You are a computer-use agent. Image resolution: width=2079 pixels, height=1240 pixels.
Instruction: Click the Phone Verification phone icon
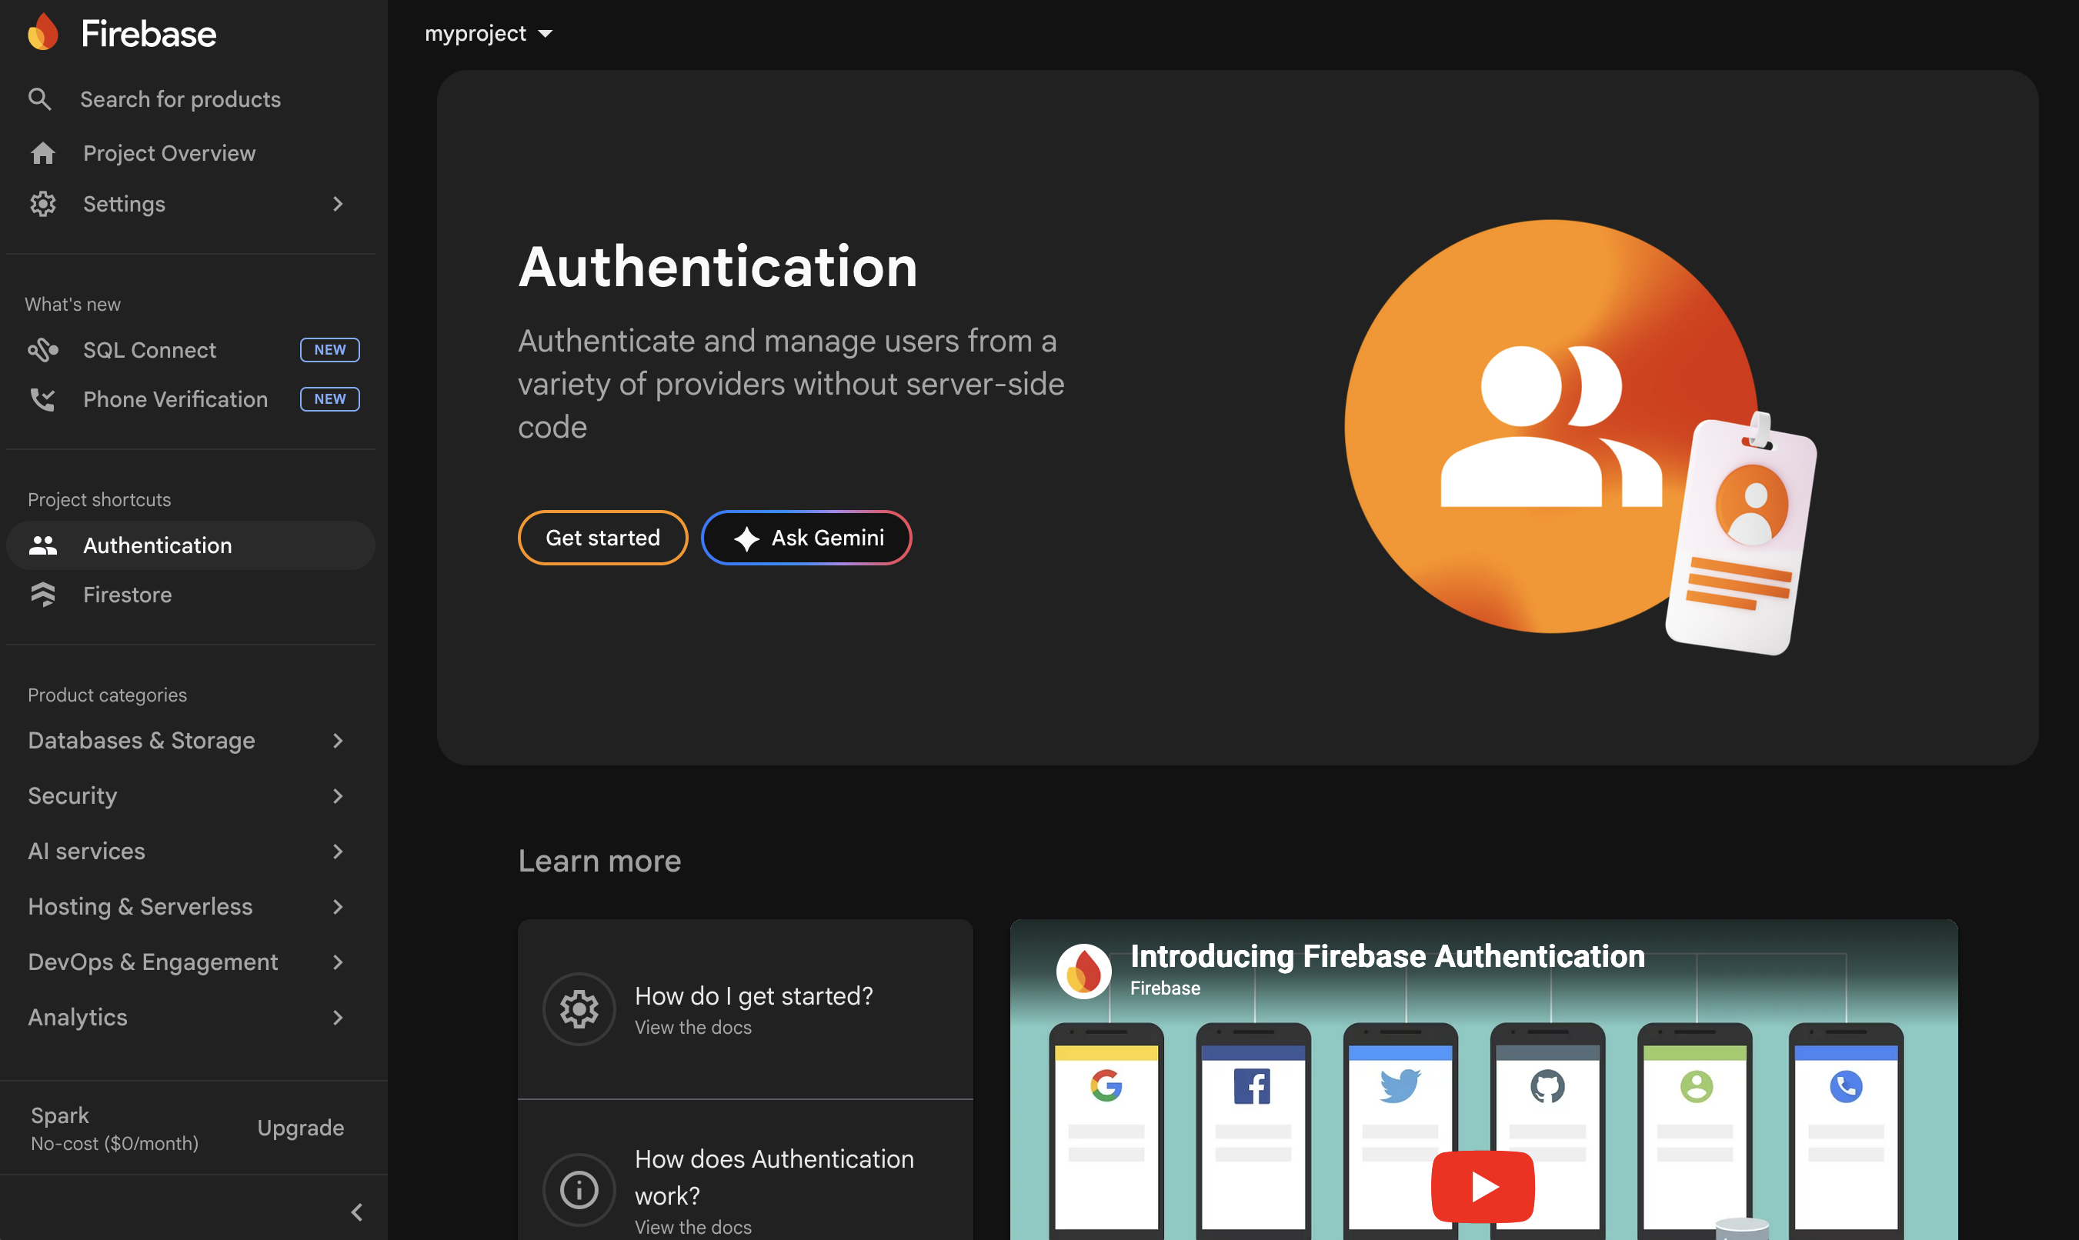[42, 399]
